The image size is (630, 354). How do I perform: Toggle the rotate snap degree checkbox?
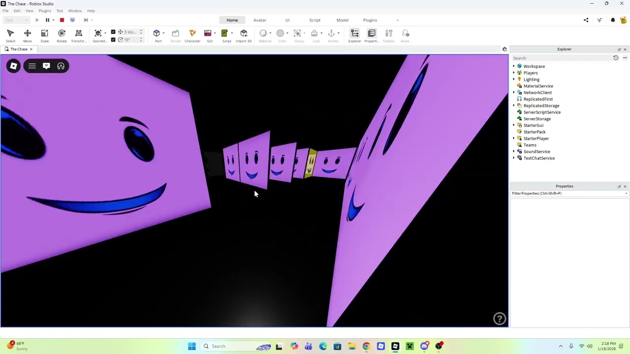(113, 40)
